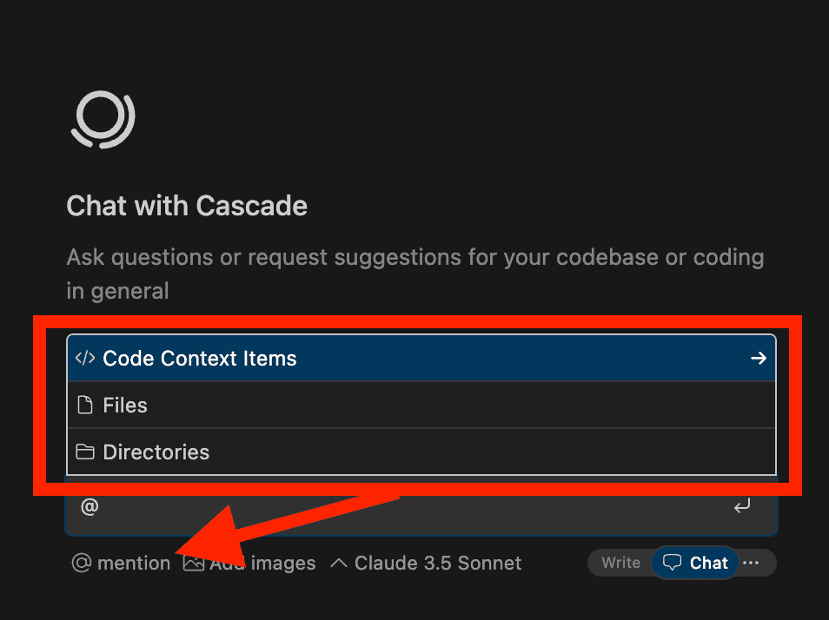Click the document icon beside Files
This screenshot has height=620, width=829.
[85, 406]
